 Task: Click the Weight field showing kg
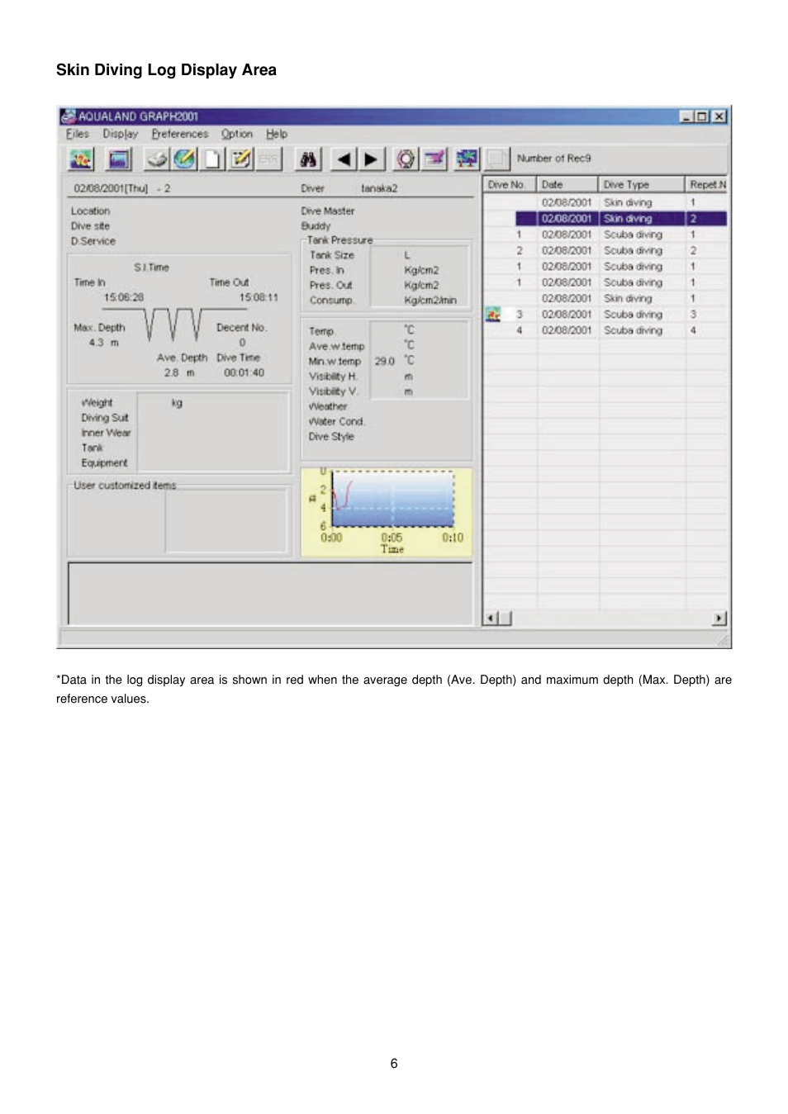tap(213, 403)
